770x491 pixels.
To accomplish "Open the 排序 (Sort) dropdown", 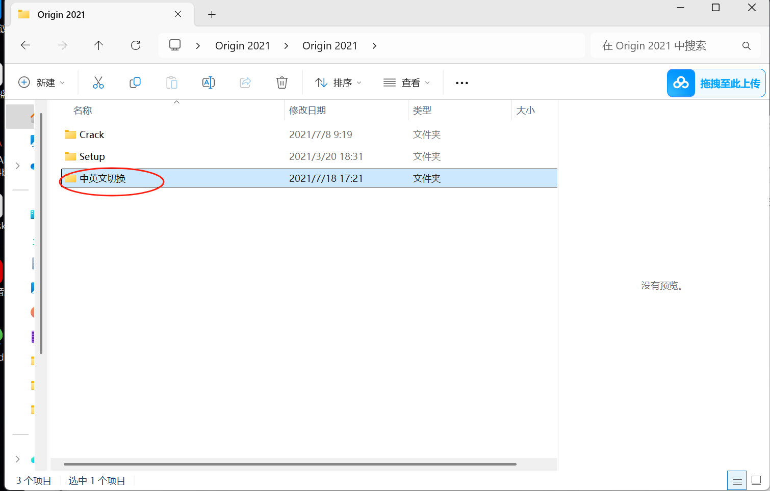I will [339, 83].
